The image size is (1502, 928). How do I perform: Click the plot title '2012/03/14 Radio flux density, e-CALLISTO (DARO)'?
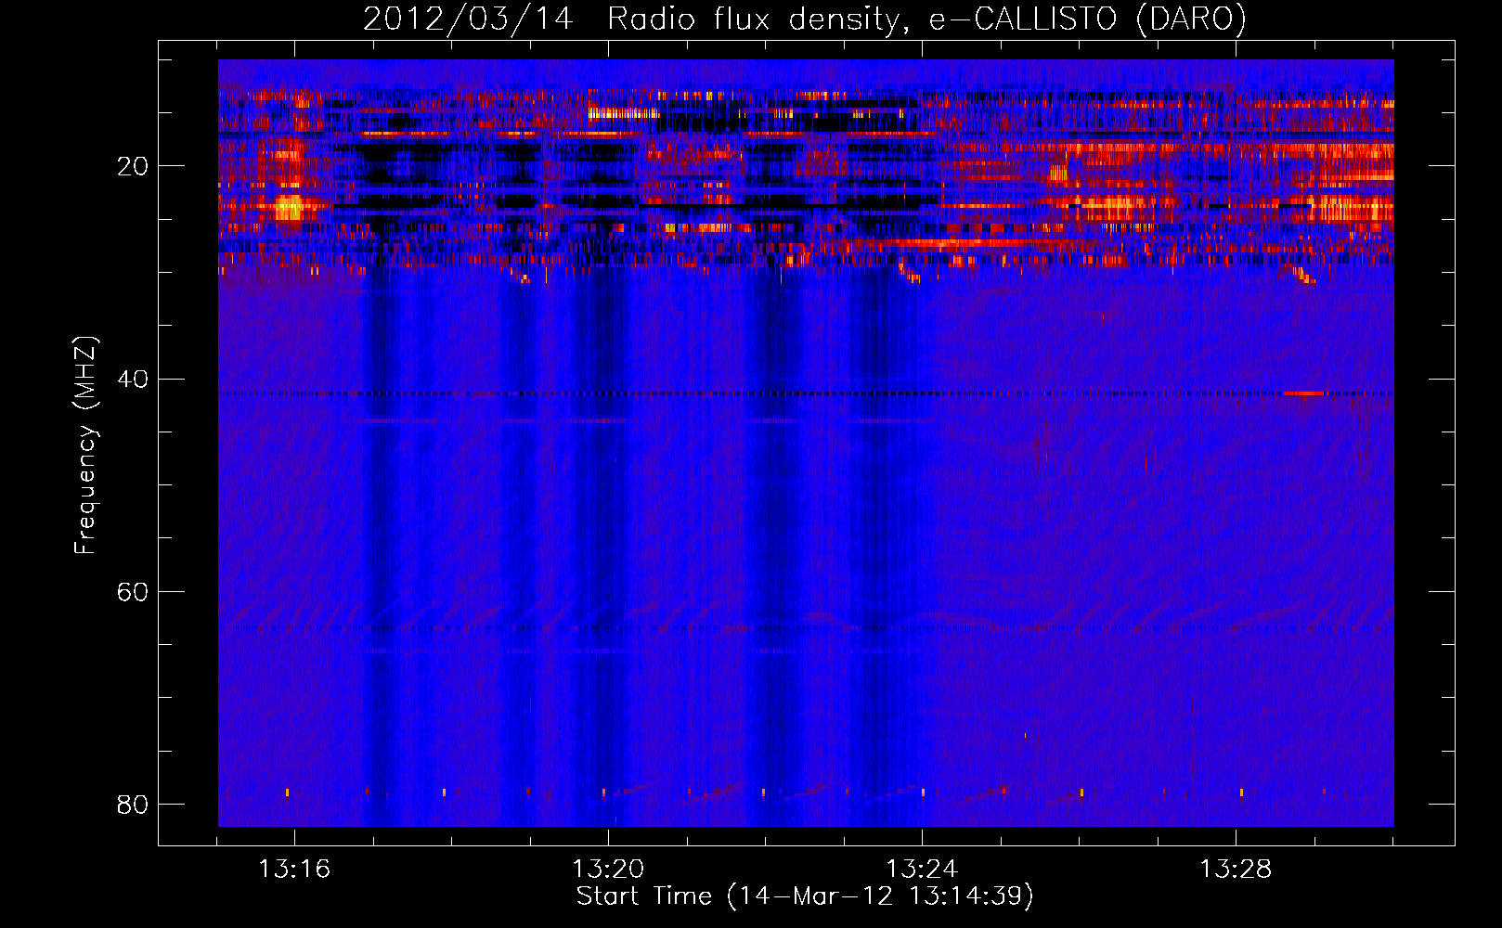[x=805, y=19]
